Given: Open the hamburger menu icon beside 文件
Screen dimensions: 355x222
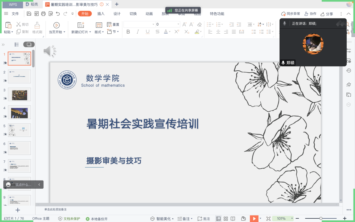Looking at the screenshot, I should 6,14.
